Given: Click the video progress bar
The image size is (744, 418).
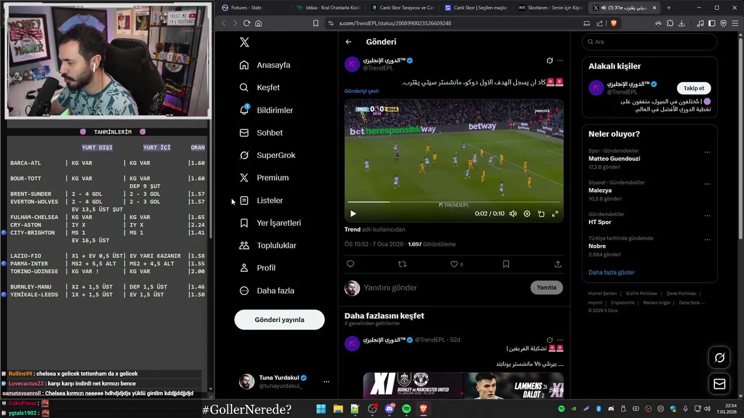Looking at the screenshot, I should coord(453,202).
